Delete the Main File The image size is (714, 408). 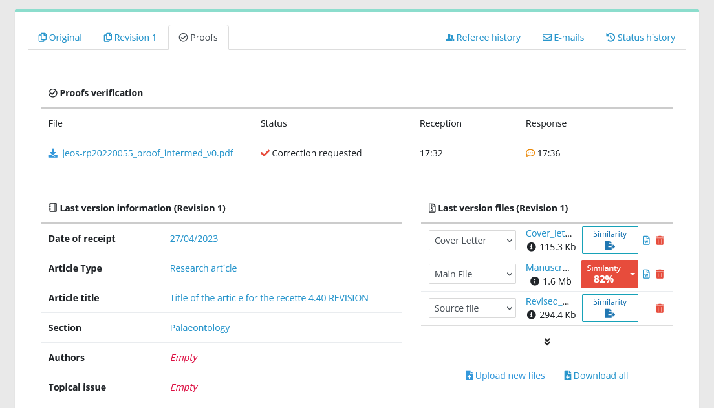tap(660, 274)
